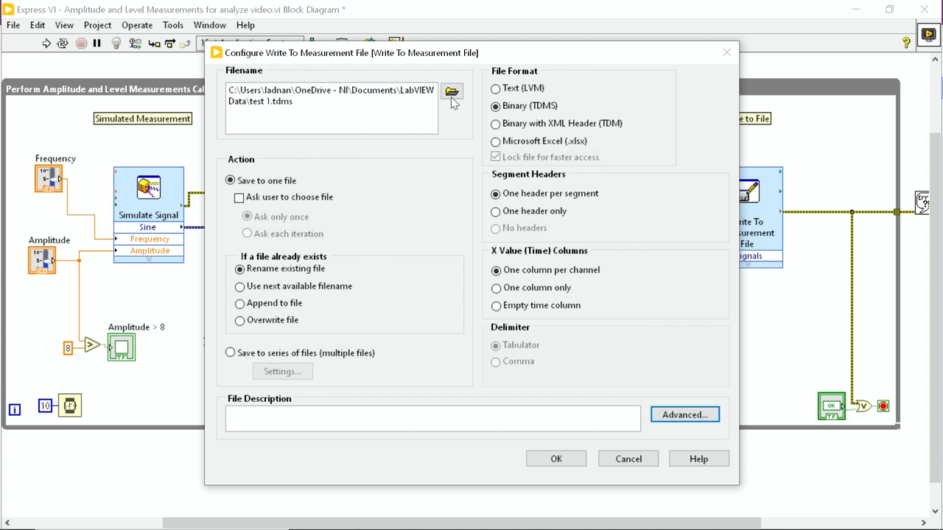The width and height of the screenshot is (943, 530).
Task: Click the Run Continuously toolbar icon
Action: [x=63, y=43]
